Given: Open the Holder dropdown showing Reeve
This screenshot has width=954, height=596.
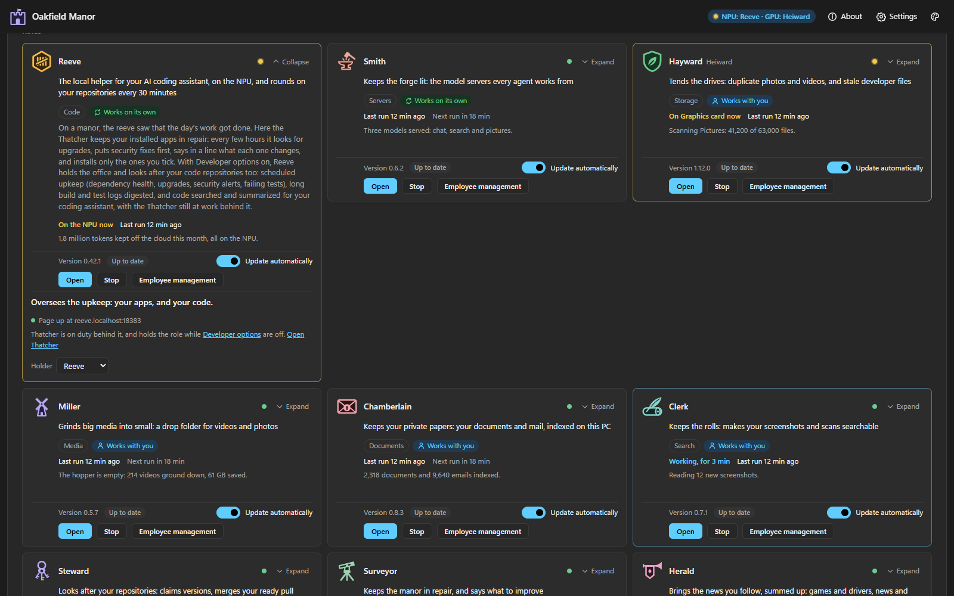Looking at the screenshot, I should click(x=82, y=366).
